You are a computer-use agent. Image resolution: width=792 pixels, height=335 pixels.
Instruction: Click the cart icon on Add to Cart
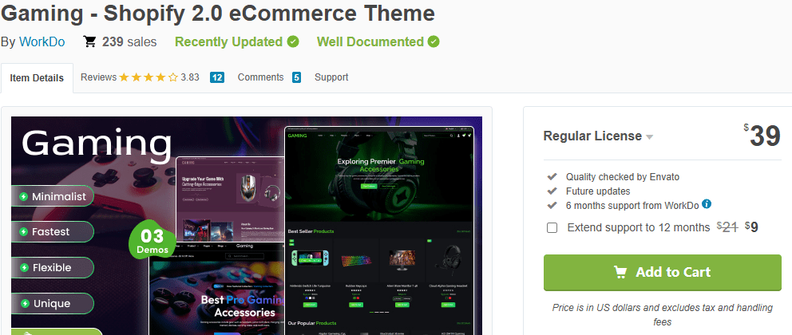(620, 273)
